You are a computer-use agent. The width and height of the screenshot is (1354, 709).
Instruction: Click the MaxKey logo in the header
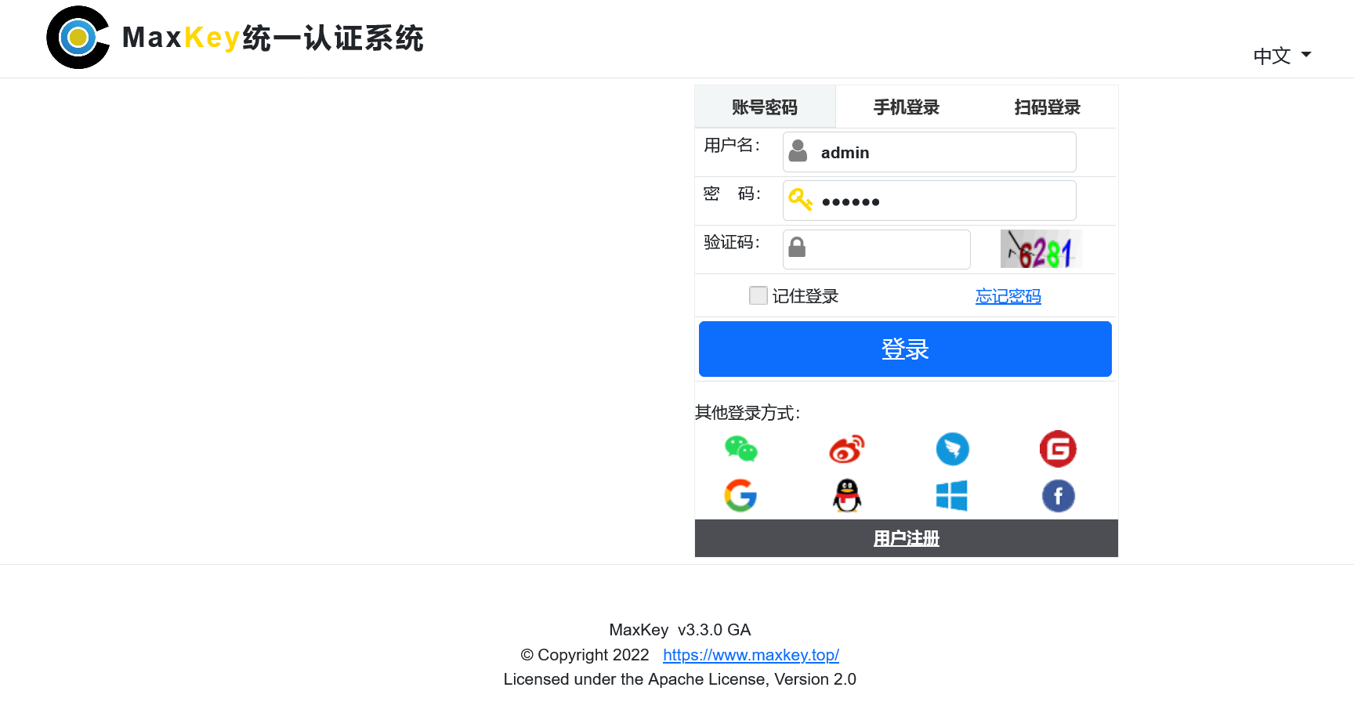coord(78,37)
